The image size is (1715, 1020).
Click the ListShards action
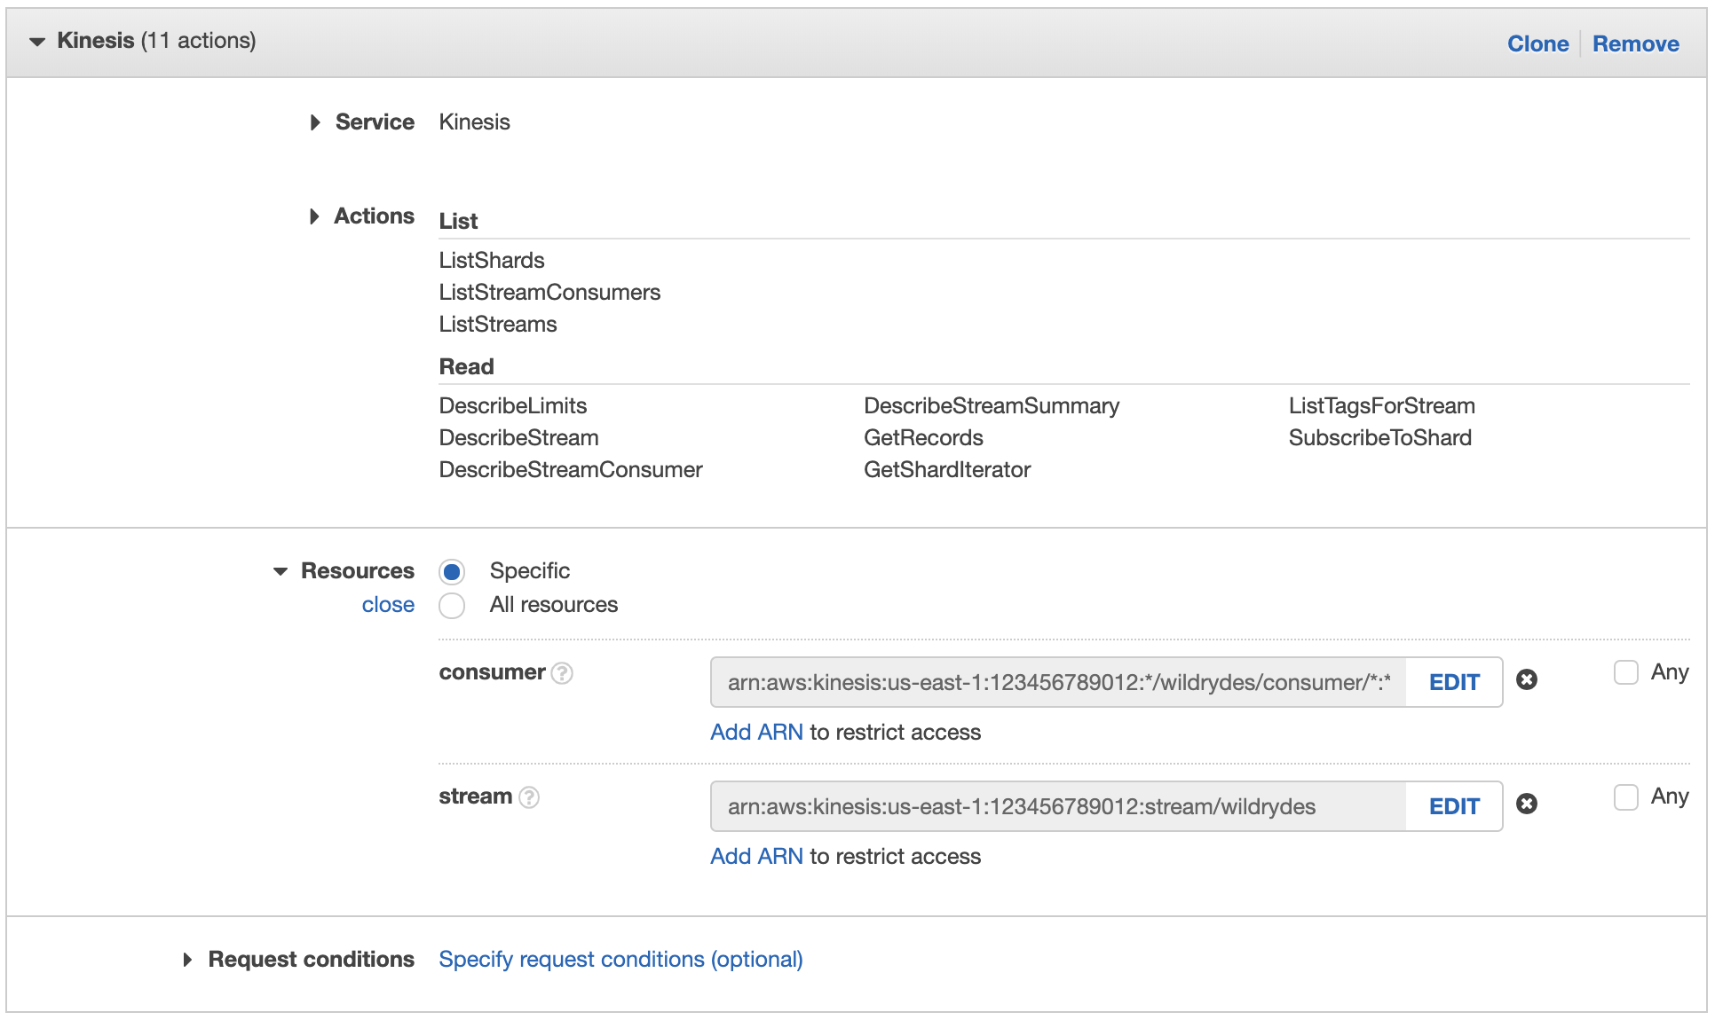point(492,260)
